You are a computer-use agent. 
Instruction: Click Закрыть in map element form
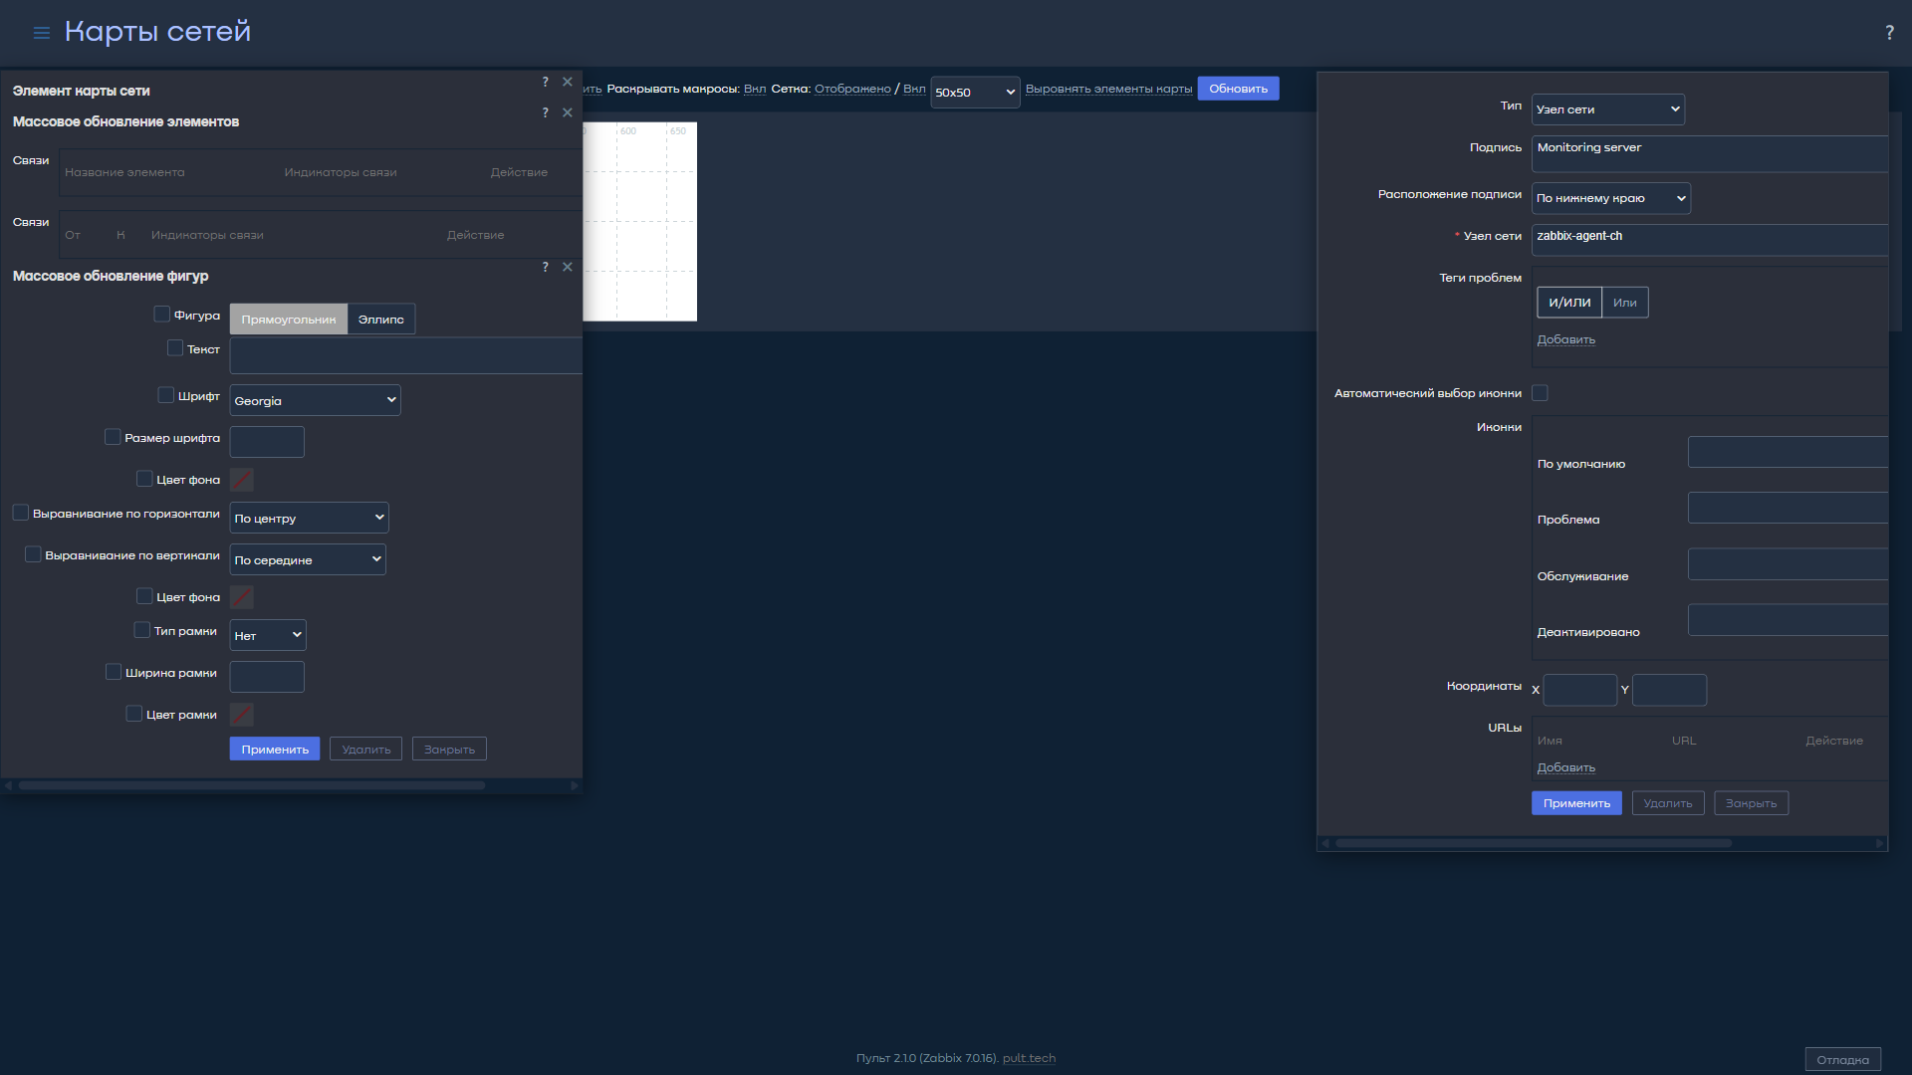tap(1751, 803)
